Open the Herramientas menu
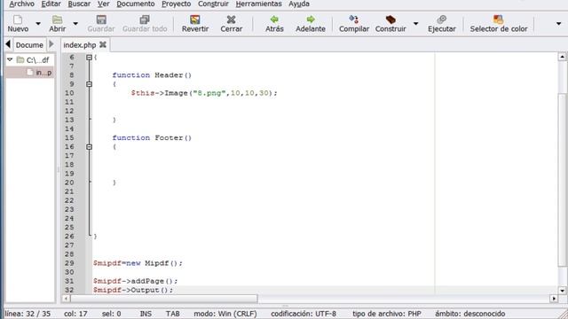 point(258,4)
